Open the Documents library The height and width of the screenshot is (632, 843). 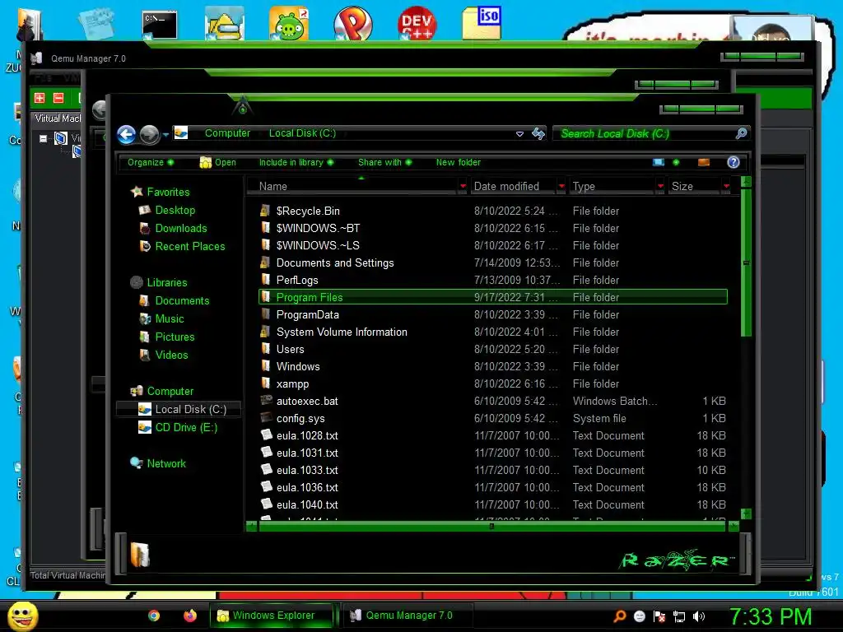pos(182,301)
